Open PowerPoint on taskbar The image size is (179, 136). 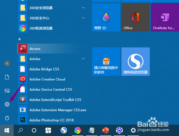106,130
